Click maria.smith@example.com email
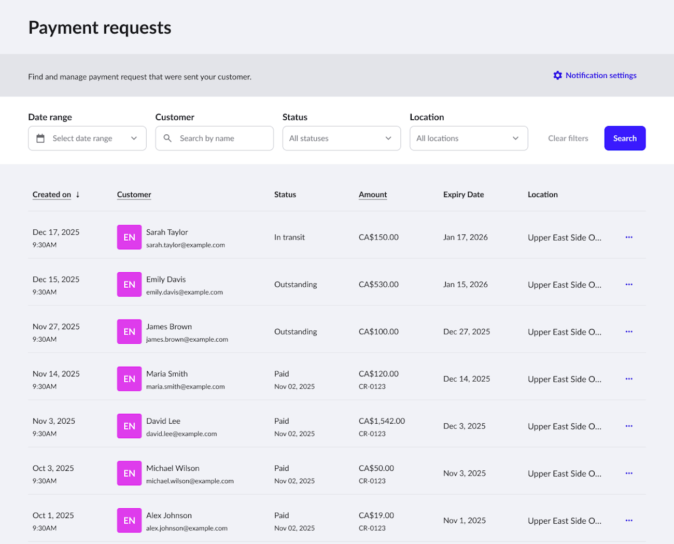This screenshot has width=674, height=544. 186,386
